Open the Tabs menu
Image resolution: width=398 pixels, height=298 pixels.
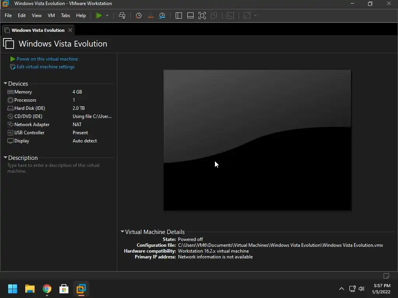(65, 16)
